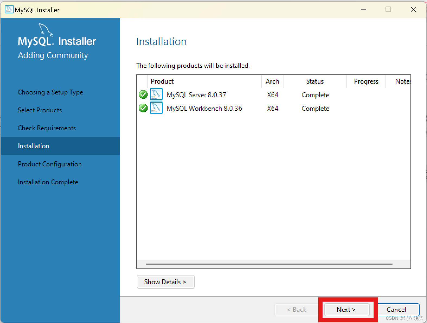Select the Installation Complete step
The height and width of the screenshot is (323, 427).
pyautogui.click(x=48, y=182)
